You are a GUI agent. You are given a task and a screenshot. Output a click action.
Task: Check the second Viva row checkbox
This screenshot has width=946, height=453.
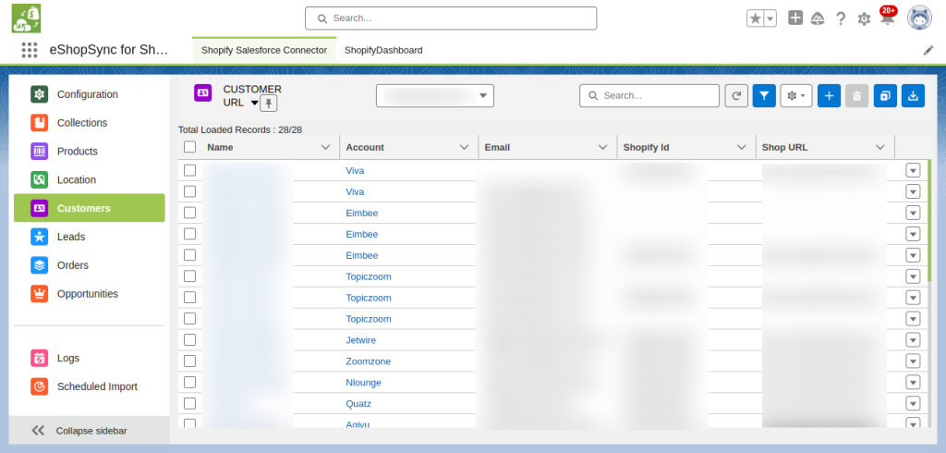190,191
